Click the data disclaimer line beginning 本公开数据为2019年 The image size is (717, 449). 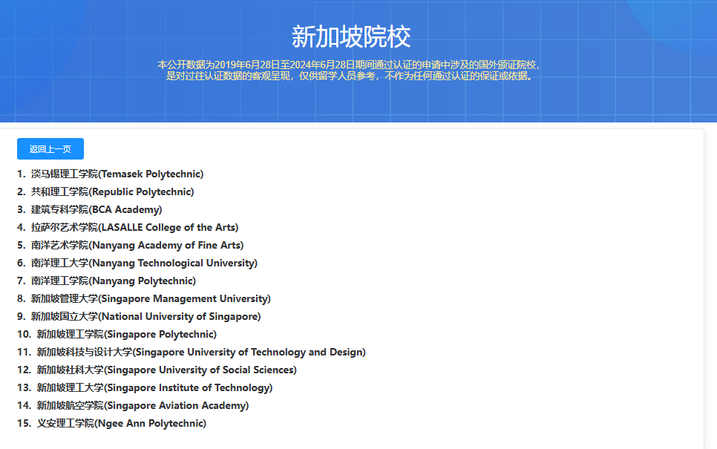[349, 65]
